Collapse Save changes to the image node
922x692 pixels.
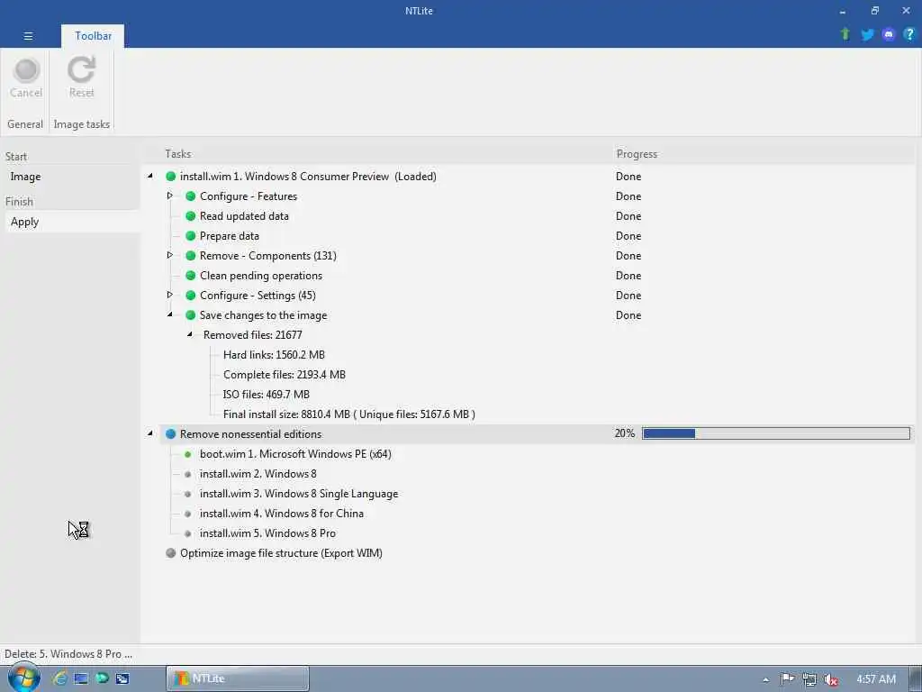coord(170,314)
